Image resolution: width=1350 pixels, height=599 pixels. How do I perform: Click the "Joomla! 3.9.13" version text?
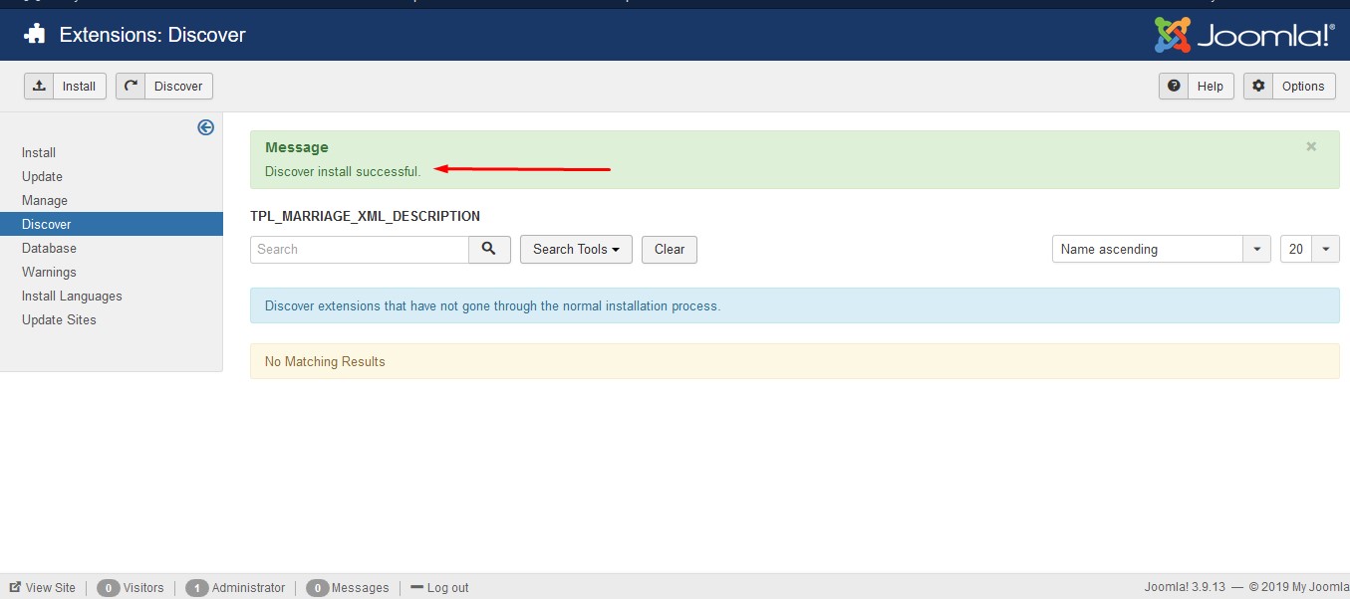point(1186,587)
